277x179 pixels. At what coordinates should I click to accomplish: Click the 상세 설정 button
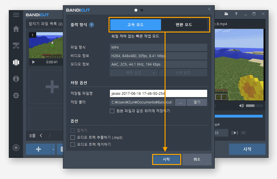pos(183,73)
